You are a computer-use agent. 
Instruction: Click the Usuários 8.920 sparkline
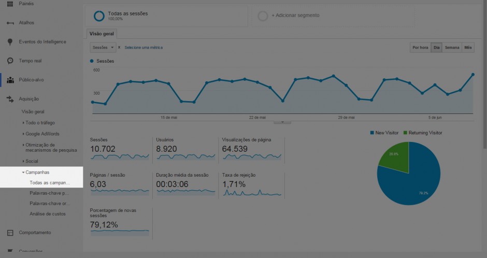point(185,157)
